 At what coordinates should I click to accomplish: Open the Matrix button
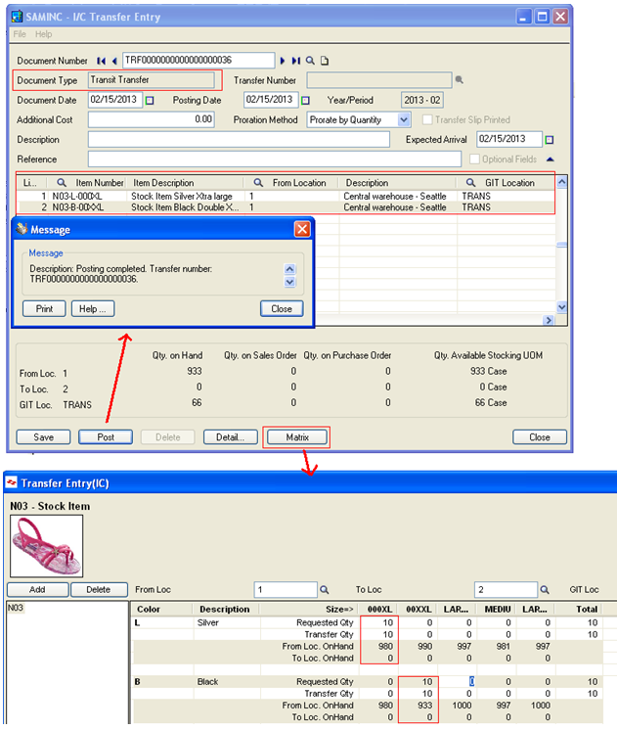click(x=297, y=437)
